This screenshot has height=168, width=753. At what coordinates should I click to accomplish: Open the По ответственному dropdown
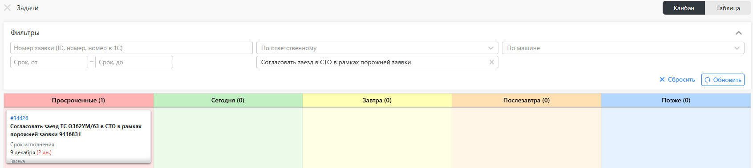pyautogui.click(x=377, y=48)
